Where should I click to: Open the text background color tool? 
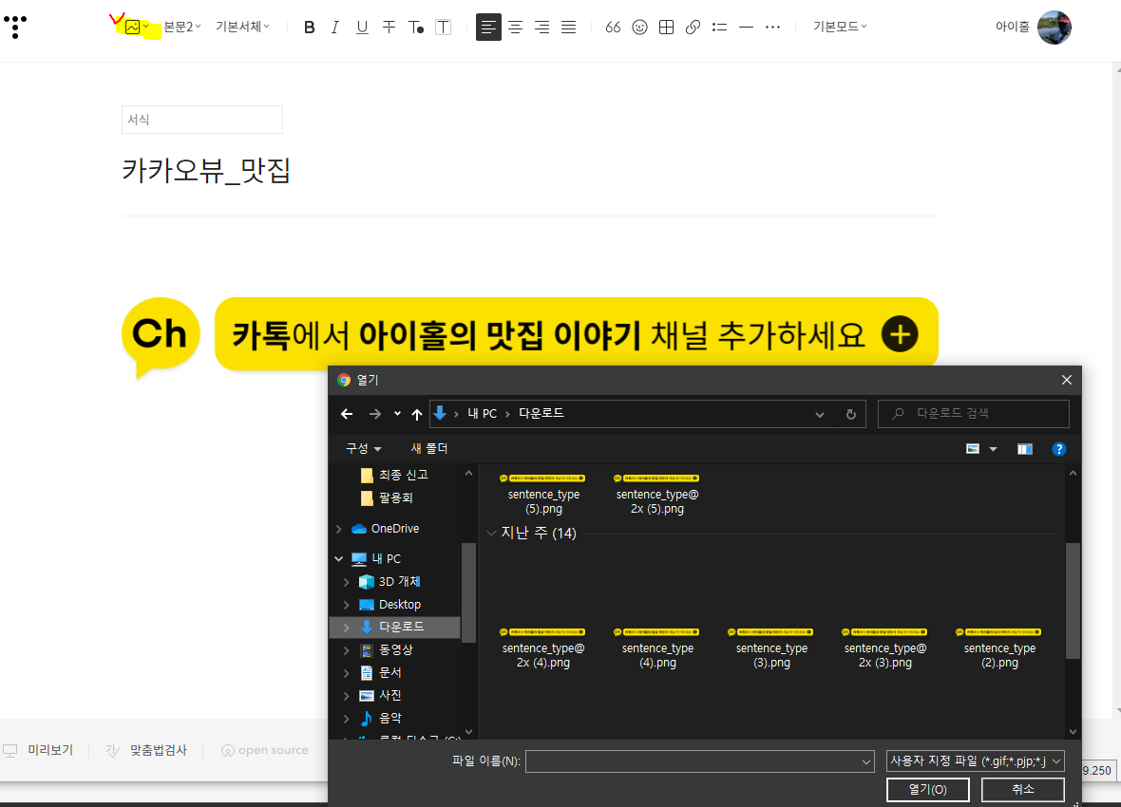tap(444, 28)
